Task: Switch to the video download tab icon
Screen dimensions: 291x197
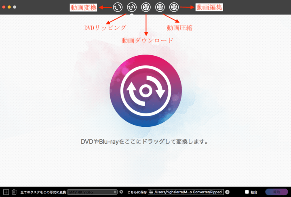Action: click(145, 7)
